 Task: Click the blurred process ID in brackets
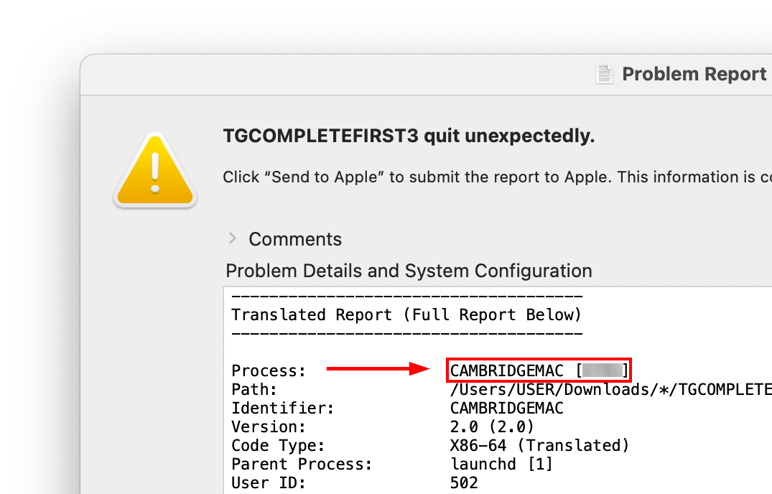(602, 370)
